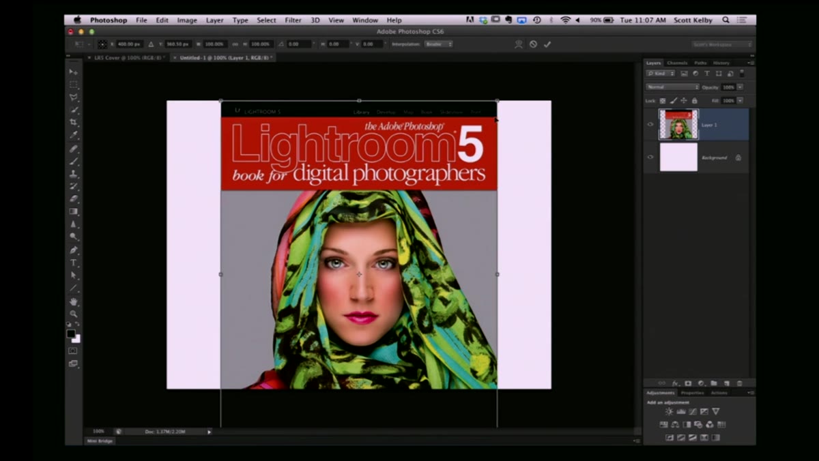Switch to warp mode icon in options bar
The width and height of the screenshot is (819, 461).
pos(519,44)
